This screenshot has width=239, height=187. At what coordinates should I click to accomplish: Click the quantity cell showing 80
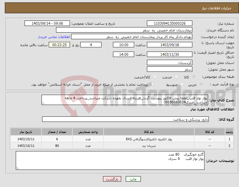(57, 146)
